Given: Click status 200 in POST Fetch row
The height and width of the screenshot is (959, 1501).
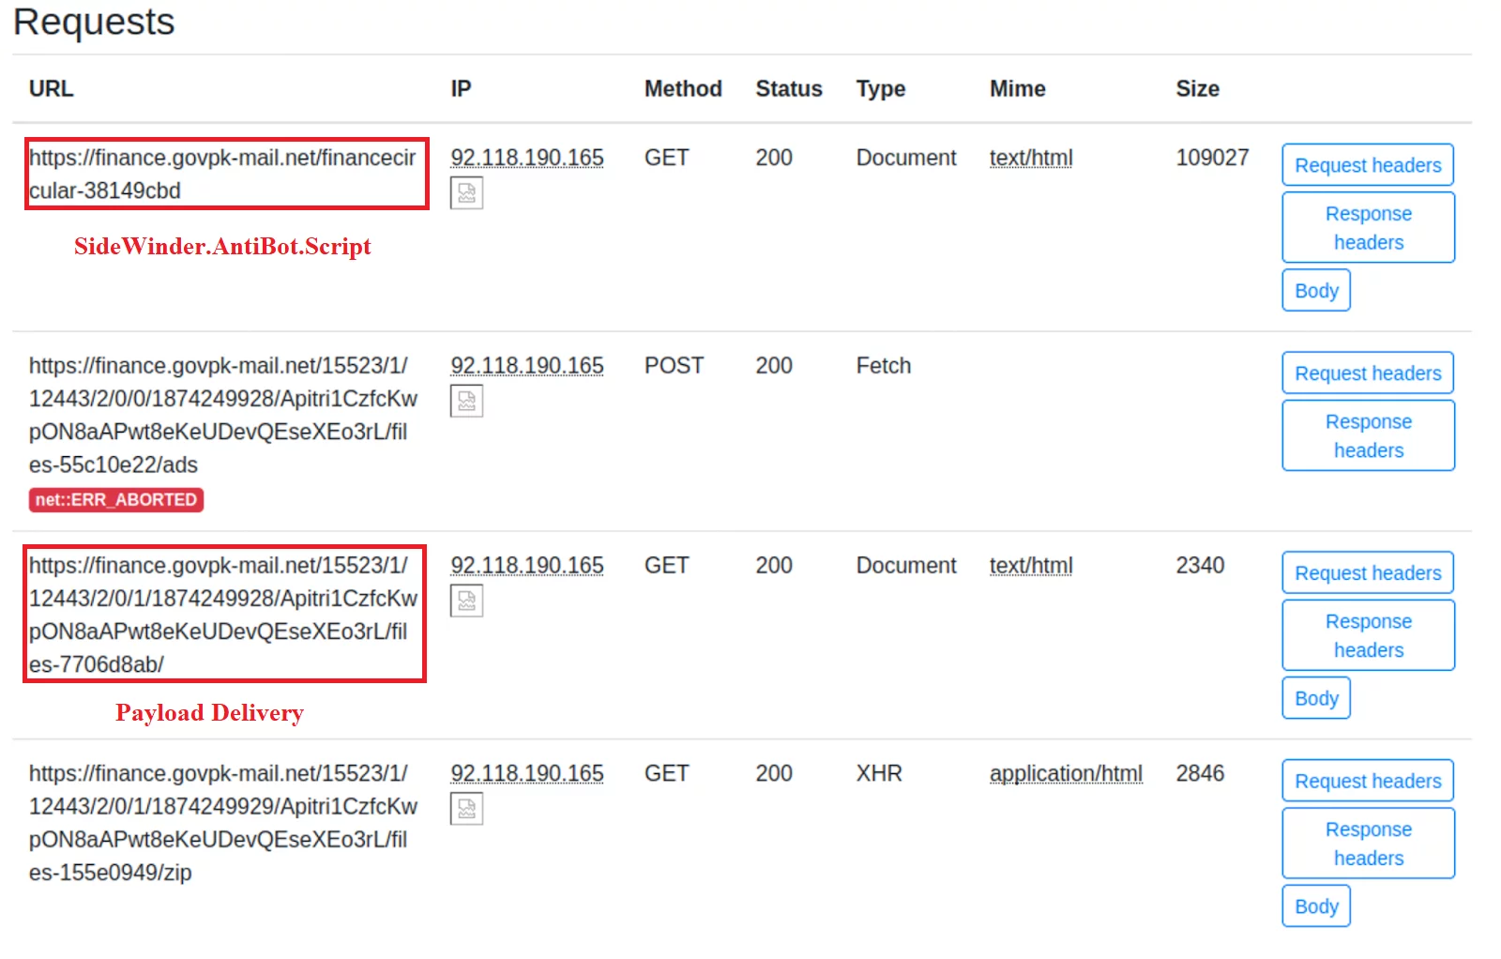Looking at the screenshot, I should click(x=774, y=366).
